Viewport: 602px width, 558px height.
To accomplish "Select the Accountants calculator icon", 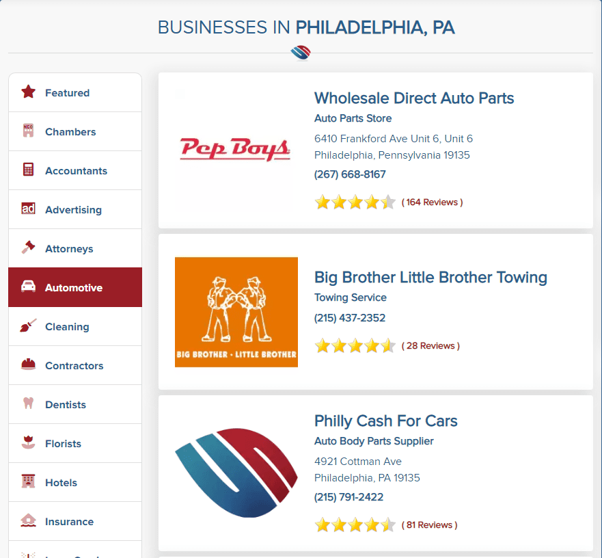I will tap(28, 170).
